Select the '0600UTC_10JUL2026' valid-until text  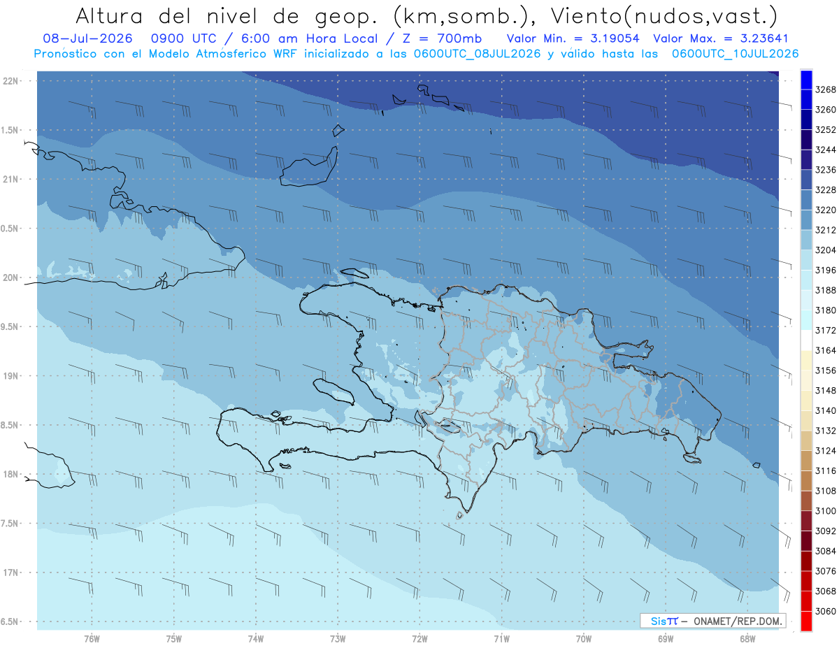coord(735,53)
